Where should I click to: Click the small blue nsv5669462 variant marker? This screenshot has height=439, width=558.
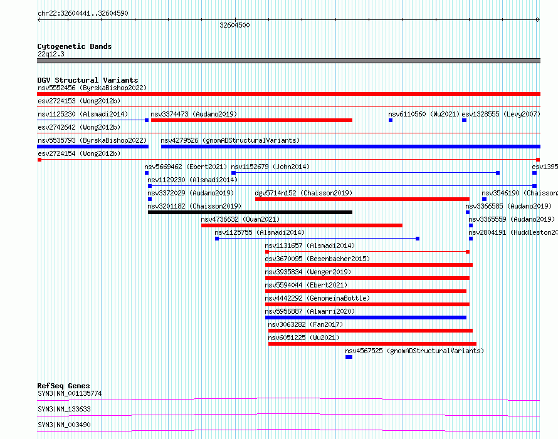(x=147, y=173)
